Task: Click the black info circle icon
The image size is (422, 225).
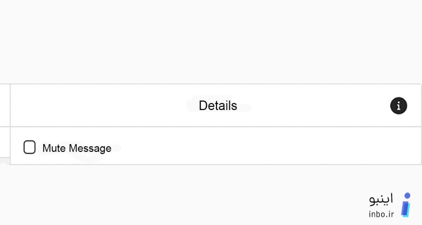Action: (399, 105)
